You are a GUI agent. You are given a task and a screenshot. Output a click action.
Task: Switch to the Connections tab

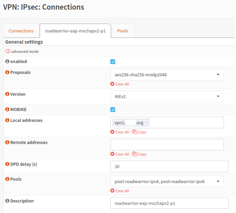point(21,31)
